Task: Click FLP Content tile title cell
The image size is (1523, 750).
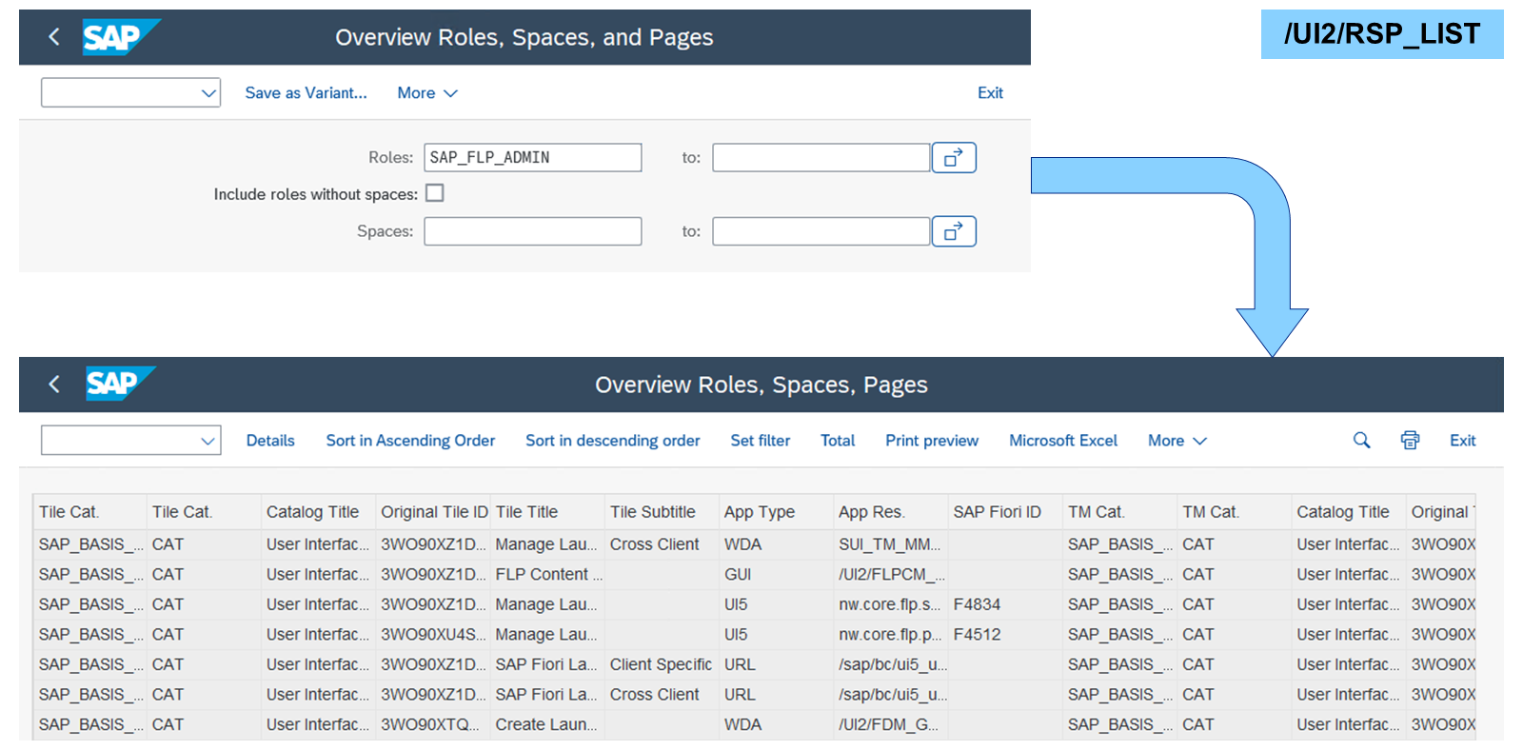Action: [x=548, y=575]
